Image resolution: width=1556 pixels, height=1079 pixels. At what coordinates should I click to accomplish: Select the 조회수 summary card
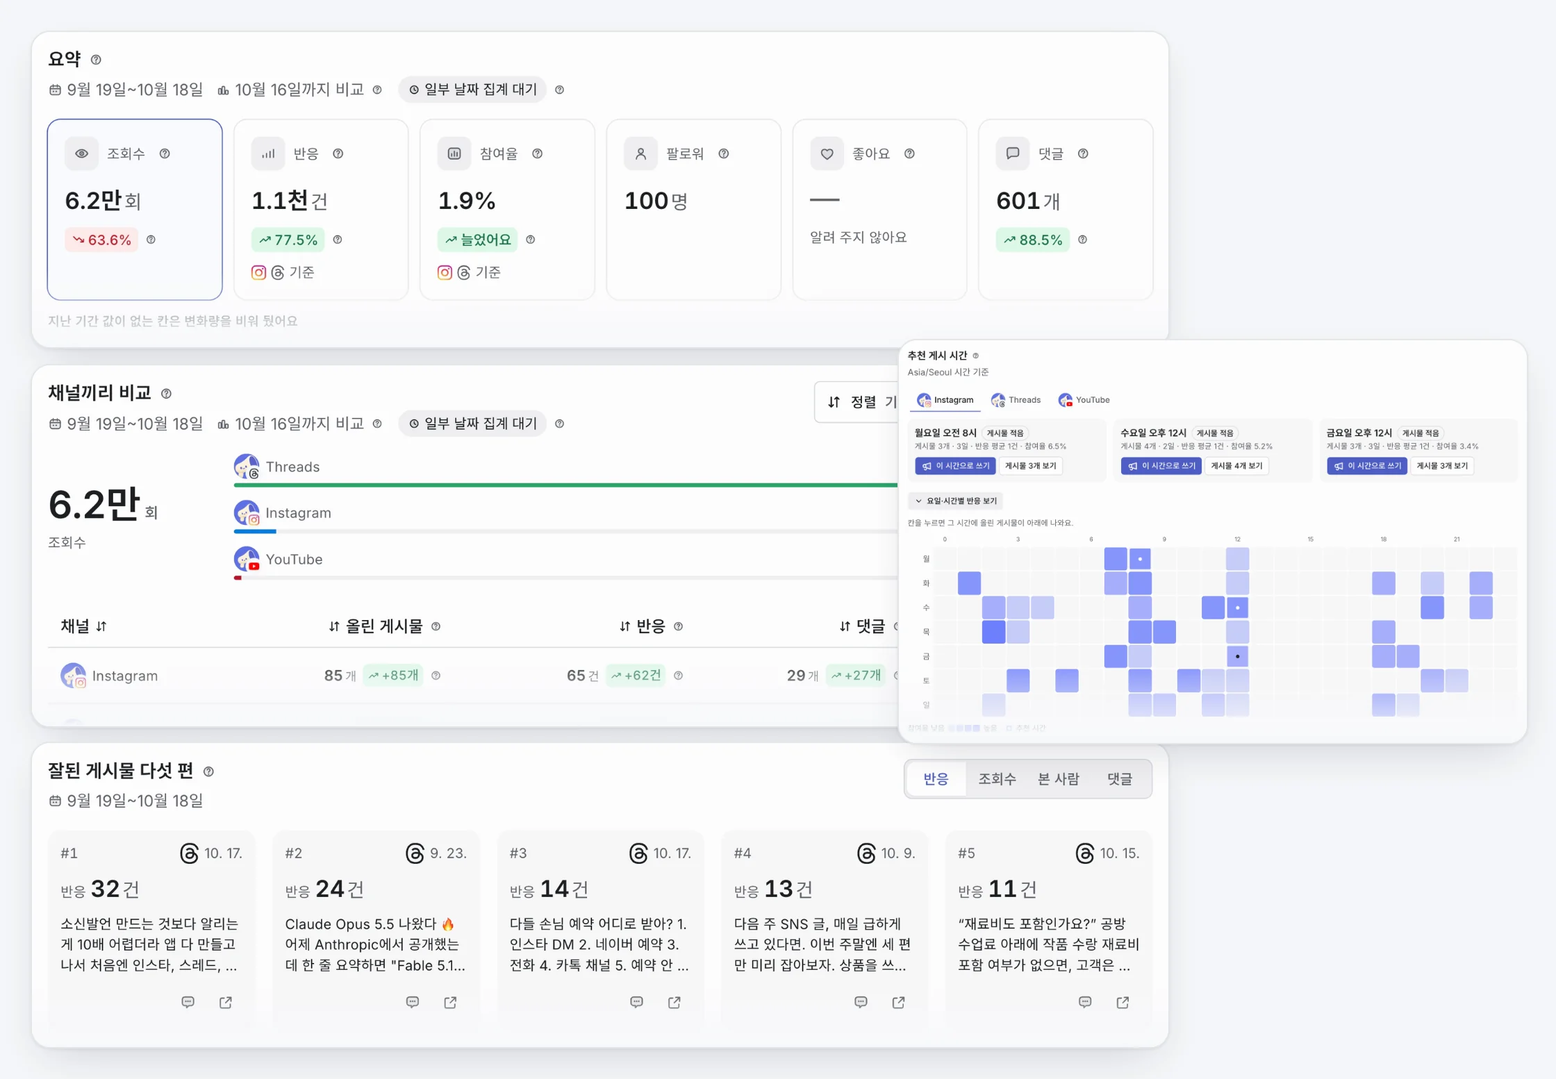(135, 209)
